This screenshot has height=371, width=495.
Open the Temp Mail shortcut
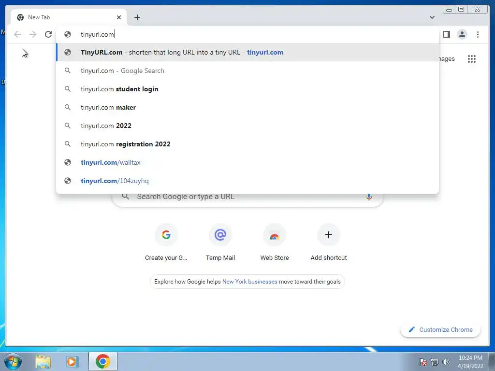coord(220,243)
